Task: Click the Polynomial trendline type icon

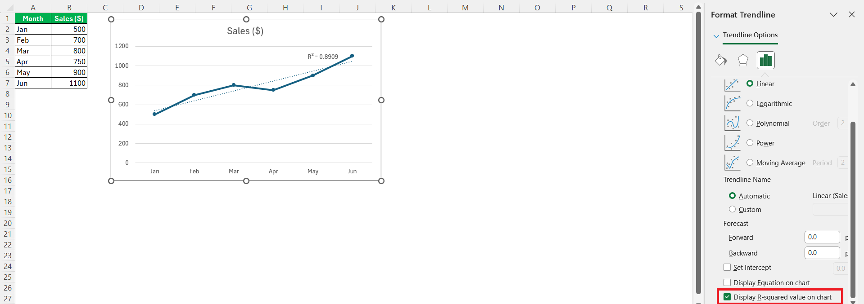Action: point(733,123)
